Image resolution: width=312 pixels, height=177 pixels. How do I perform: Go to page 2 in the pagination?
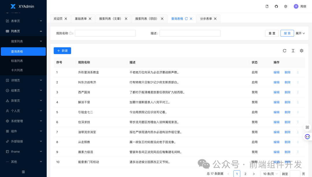click(x=245, y=174)
